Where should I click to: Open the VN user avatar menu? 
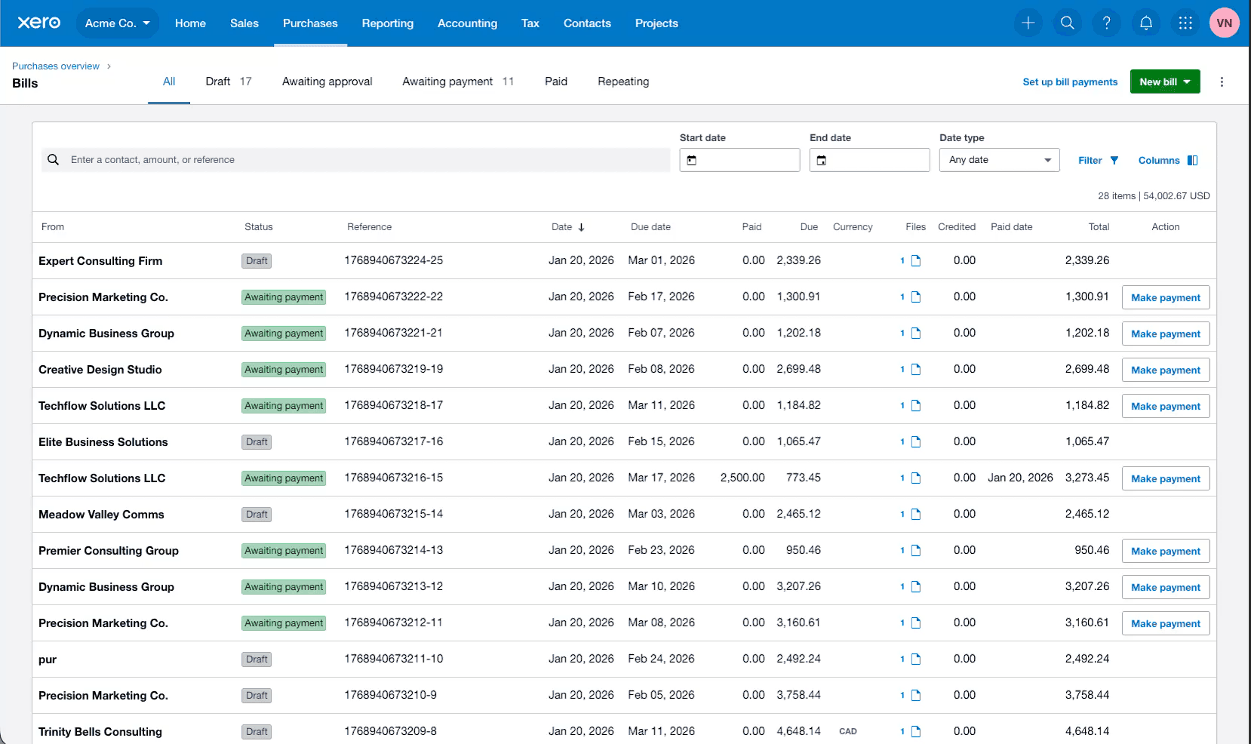click(1224, 23)
